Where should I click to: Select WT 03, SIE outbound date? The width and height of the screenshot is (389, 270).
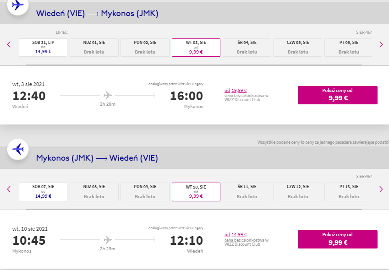196,48
